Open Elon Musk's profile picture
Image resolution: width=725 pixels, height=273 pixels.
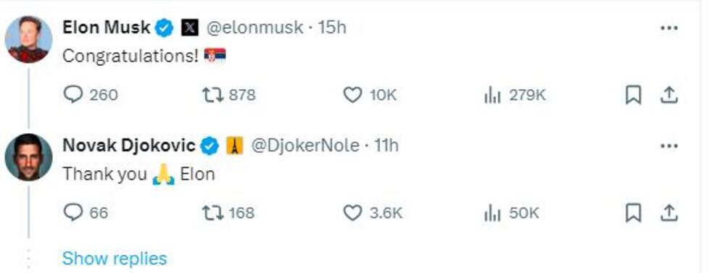(x=28, y=39)
